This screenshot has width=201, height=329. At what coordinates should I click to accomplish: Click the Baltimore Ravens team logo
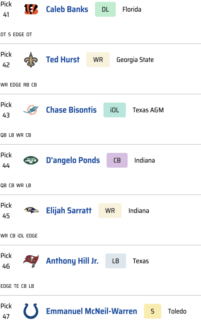click(31, 211)
